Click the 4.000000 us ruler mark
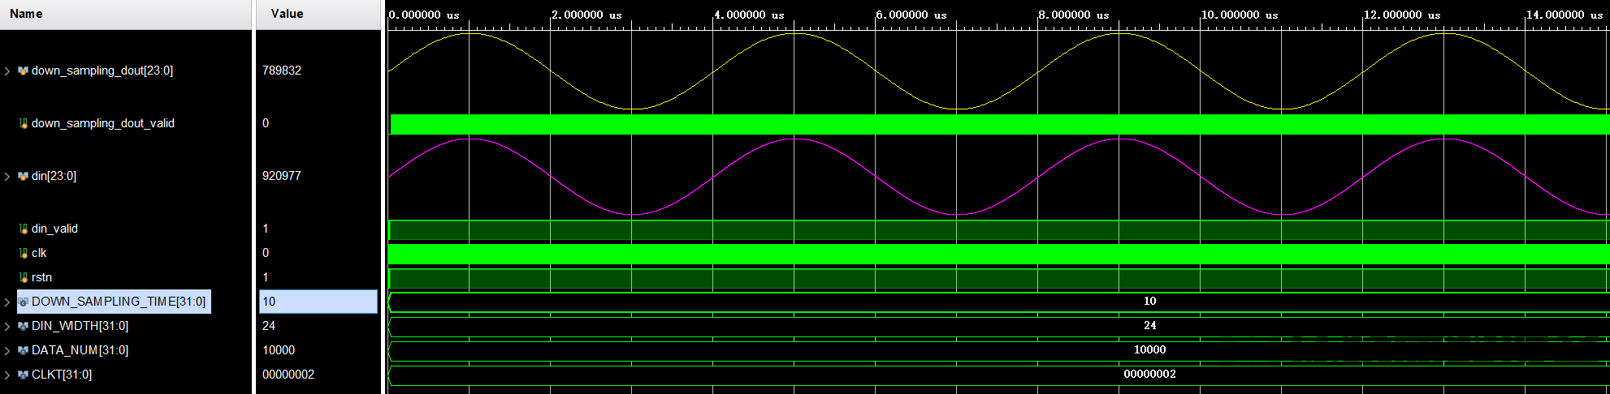This screenshot has width=1610, height=394. pos(749,15)
